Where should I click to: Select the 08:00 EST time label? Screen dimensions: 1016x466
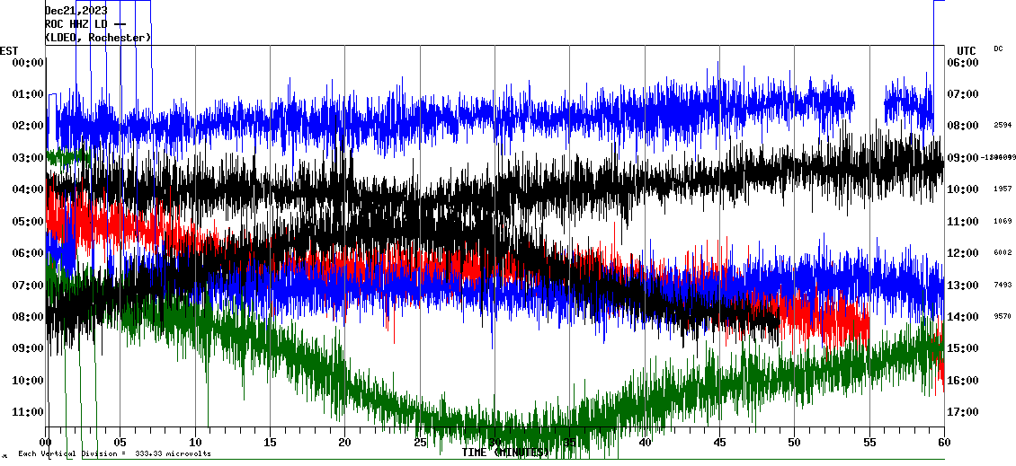(28, 317)
